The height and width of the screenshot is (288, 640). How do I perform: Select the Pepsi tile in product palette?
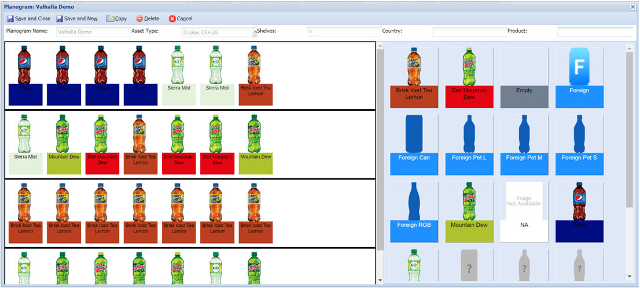point(579,212)
